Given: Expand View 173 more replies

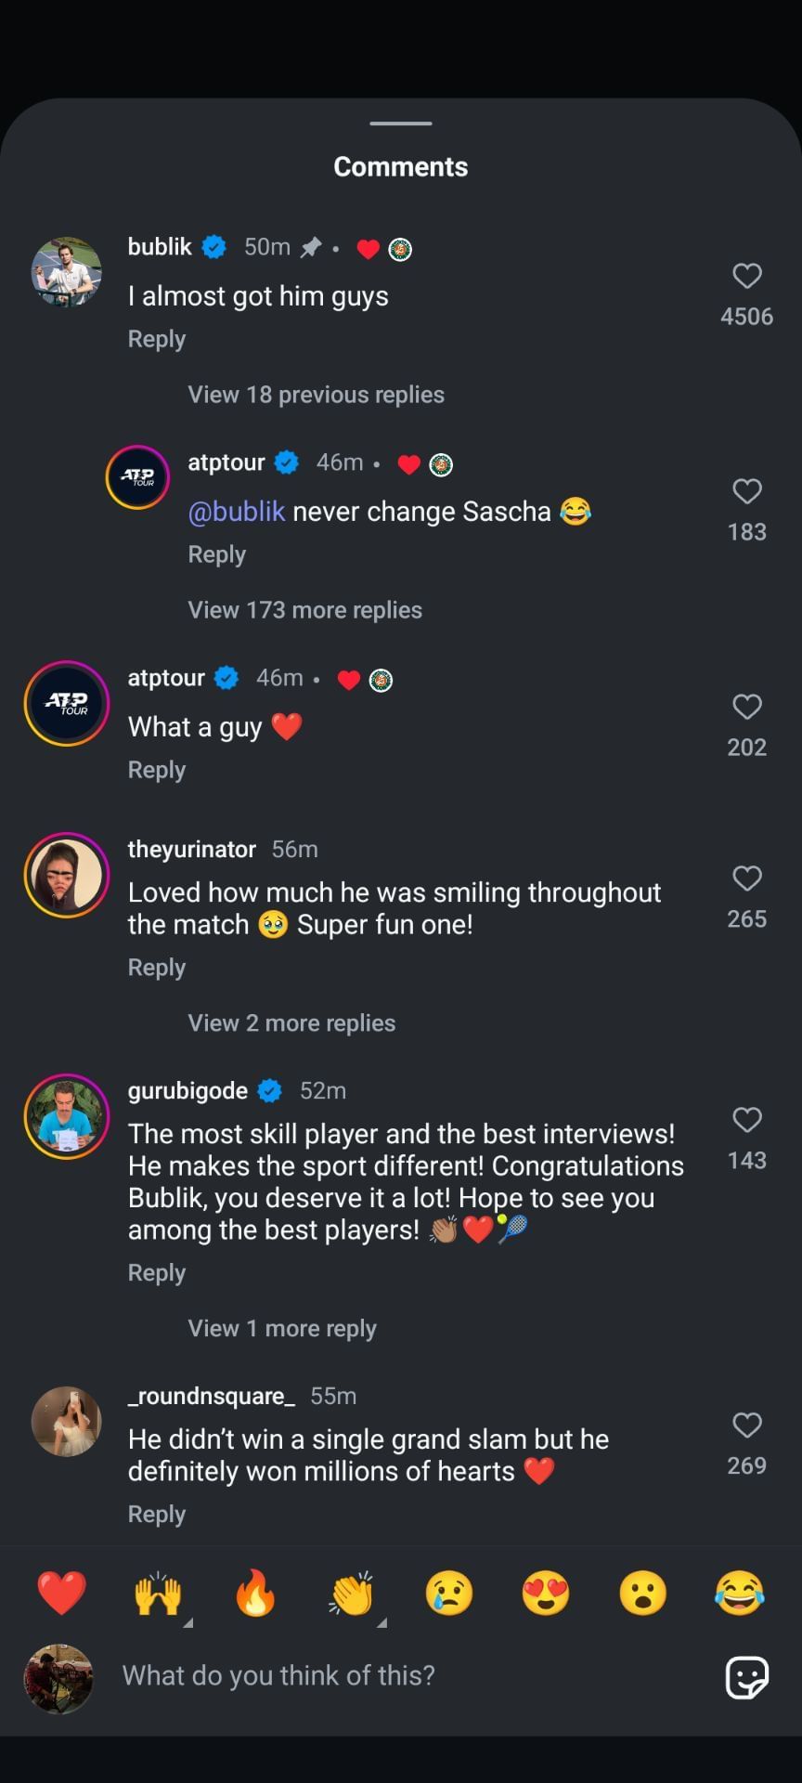Looking at the screenshot, I should (x=304, y=610).
